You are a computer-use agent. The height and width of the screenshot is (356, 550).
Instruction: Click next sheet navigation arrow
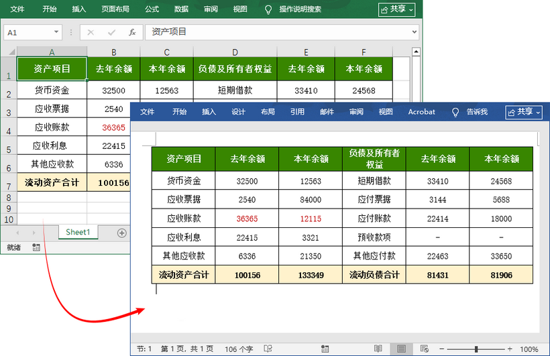click(34, 233)
